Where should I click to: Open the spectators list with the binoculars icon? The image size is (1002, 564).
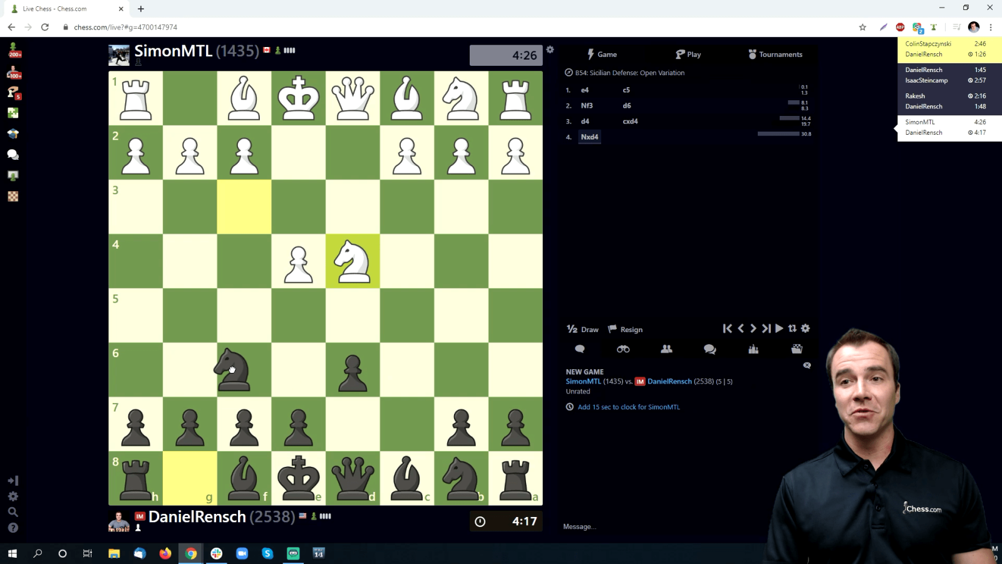(x=622, y=349)
